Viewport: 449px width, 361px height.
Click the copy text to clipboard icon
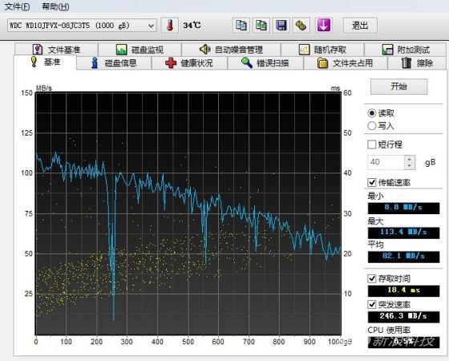click(x=241, y=26)
